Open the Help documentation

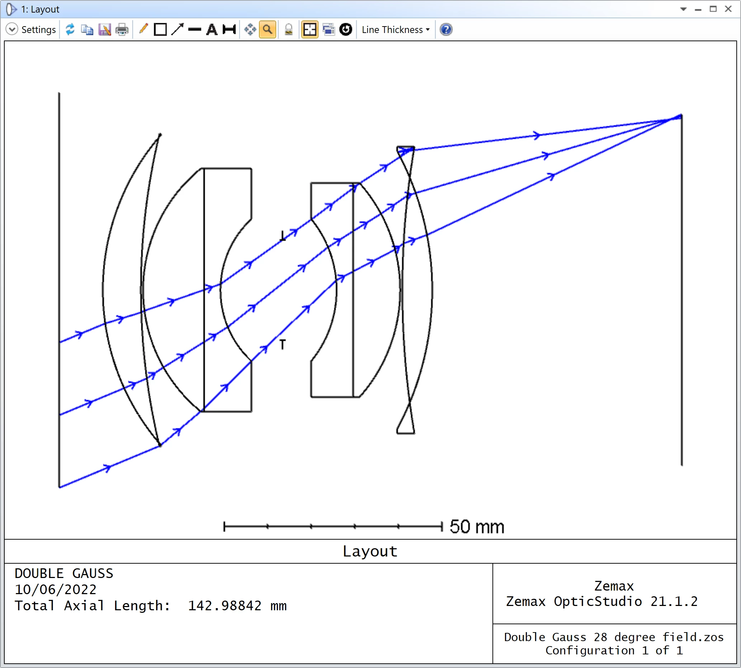click(445, 29)
